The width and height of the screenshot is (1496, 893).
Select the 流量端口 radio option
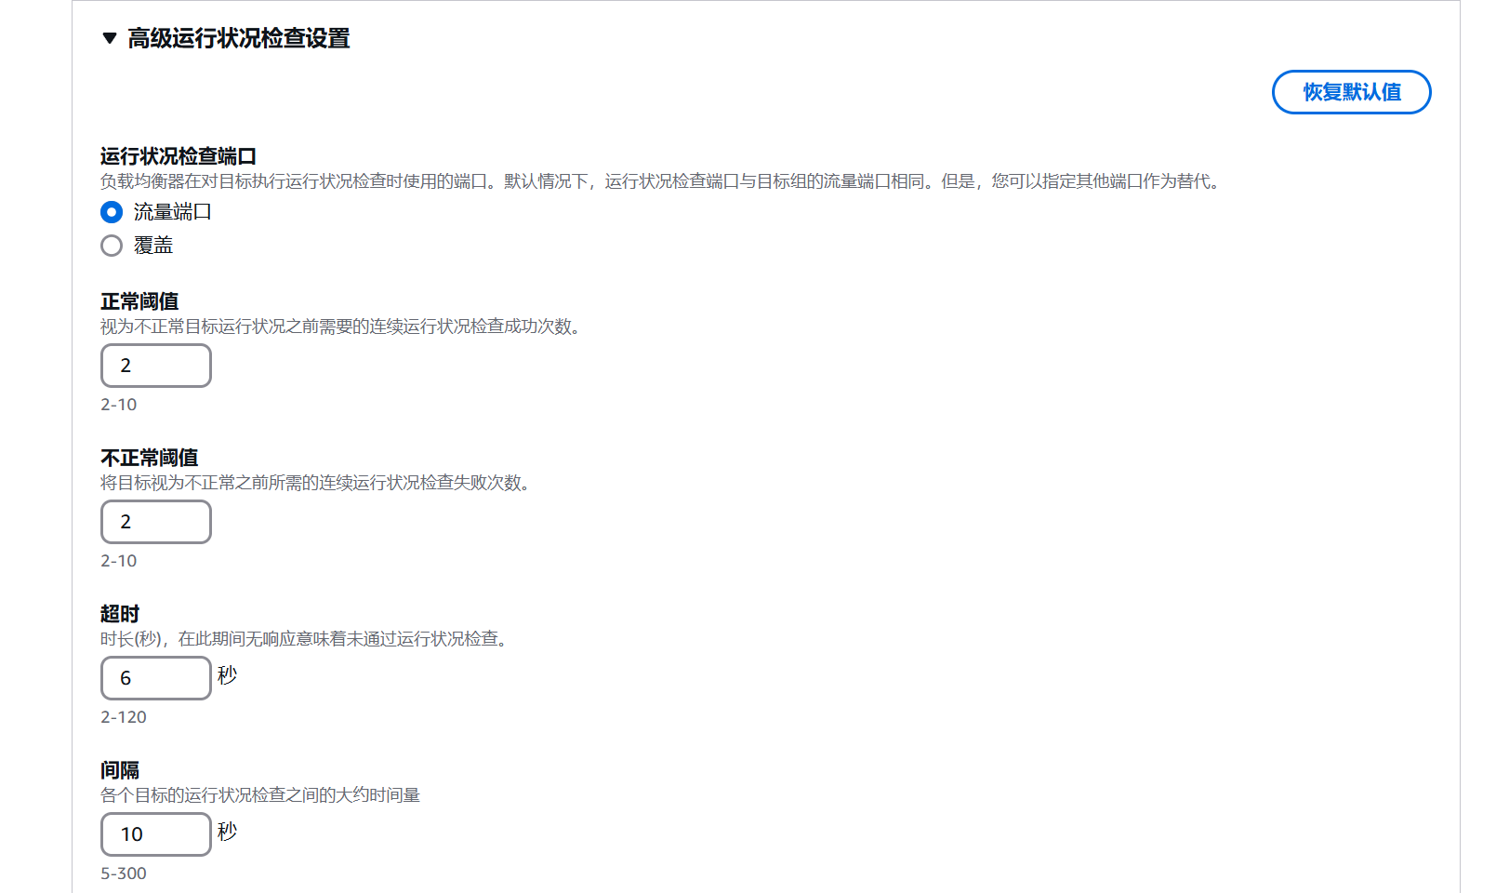(112, 212)
